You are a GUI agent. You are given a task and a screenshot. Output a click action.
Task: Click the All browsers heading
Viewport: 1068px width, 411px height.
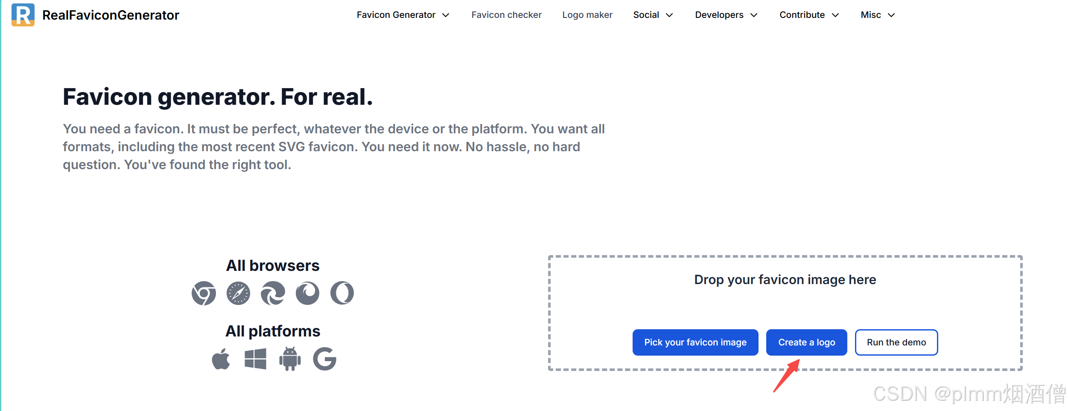(x=273, y=266)
